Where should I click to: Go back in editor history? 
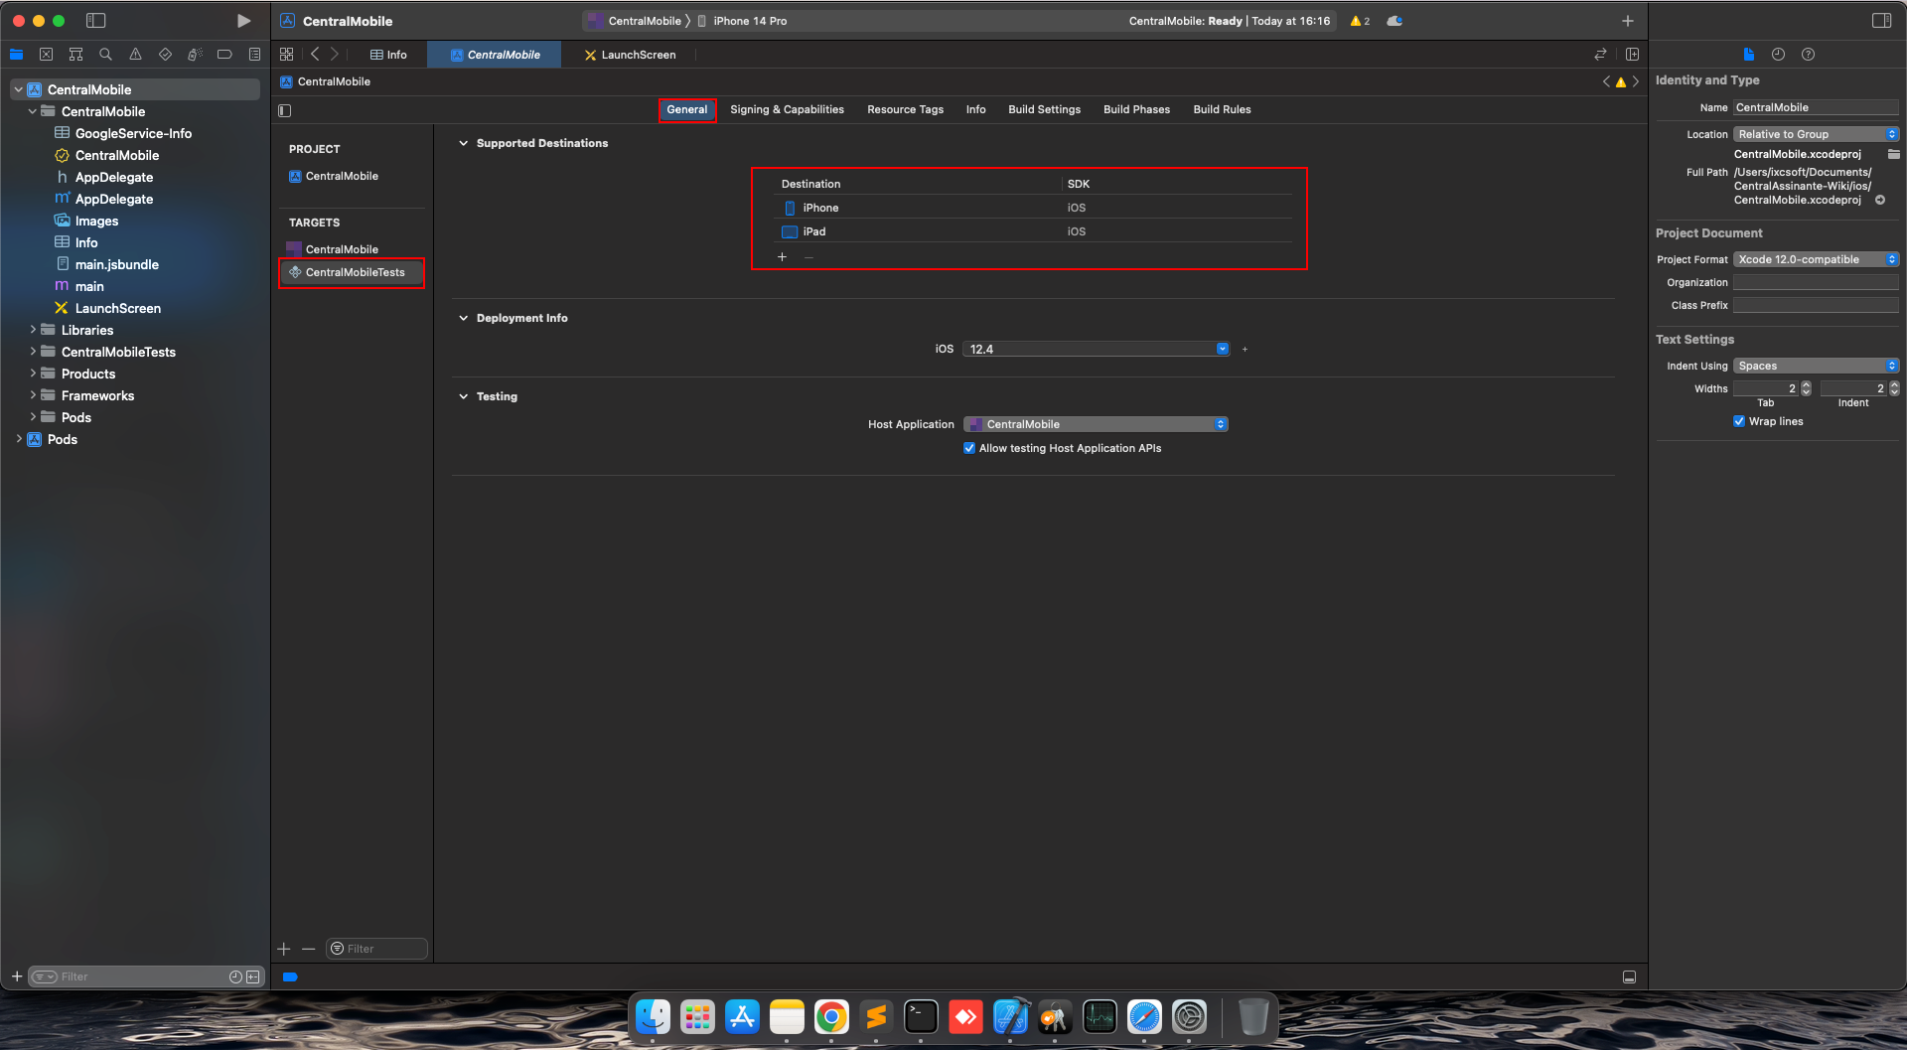point(315,55)
